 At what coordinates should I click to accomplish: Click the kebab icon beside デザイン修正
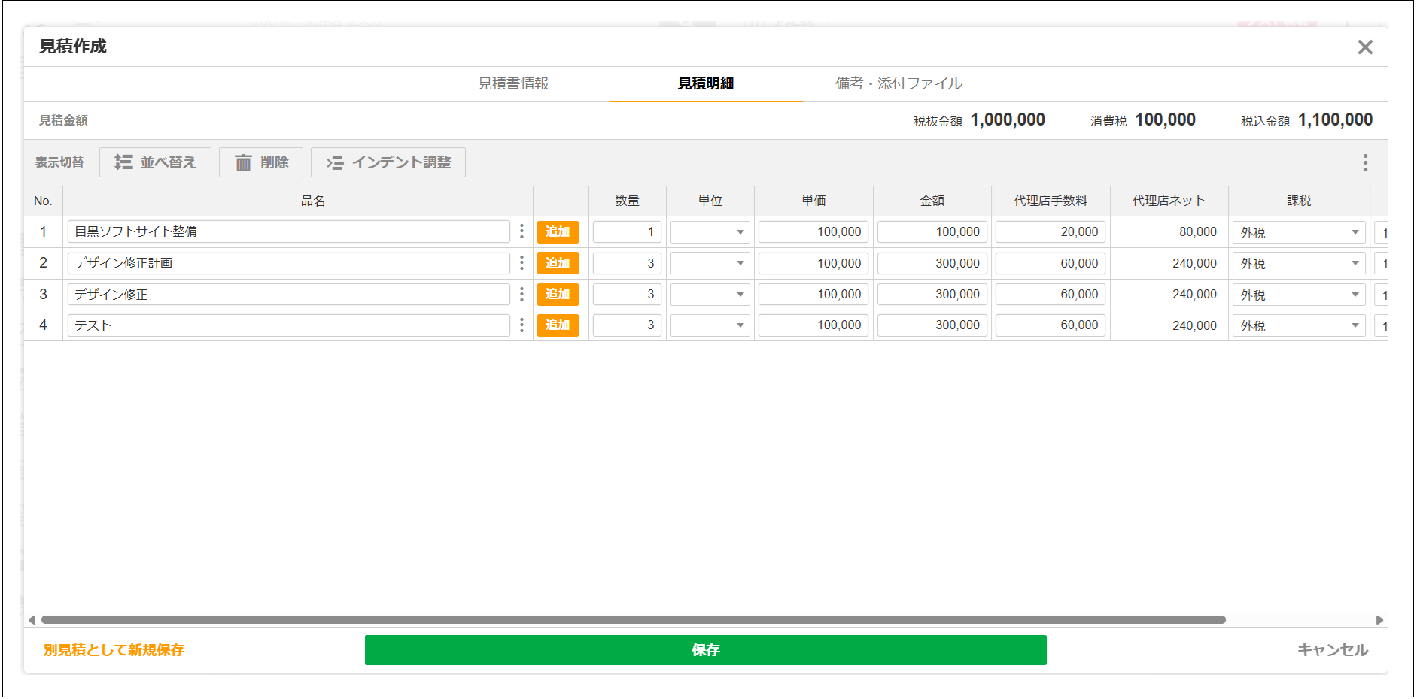522,294
